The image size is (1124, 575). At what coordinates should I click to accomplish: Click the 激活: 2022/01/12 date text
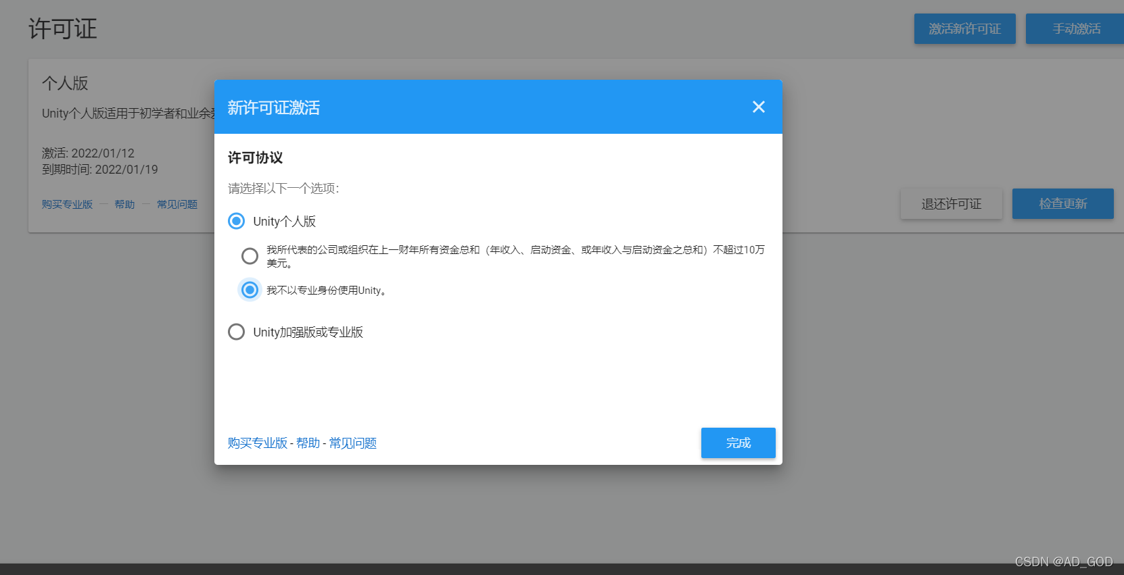88,153
